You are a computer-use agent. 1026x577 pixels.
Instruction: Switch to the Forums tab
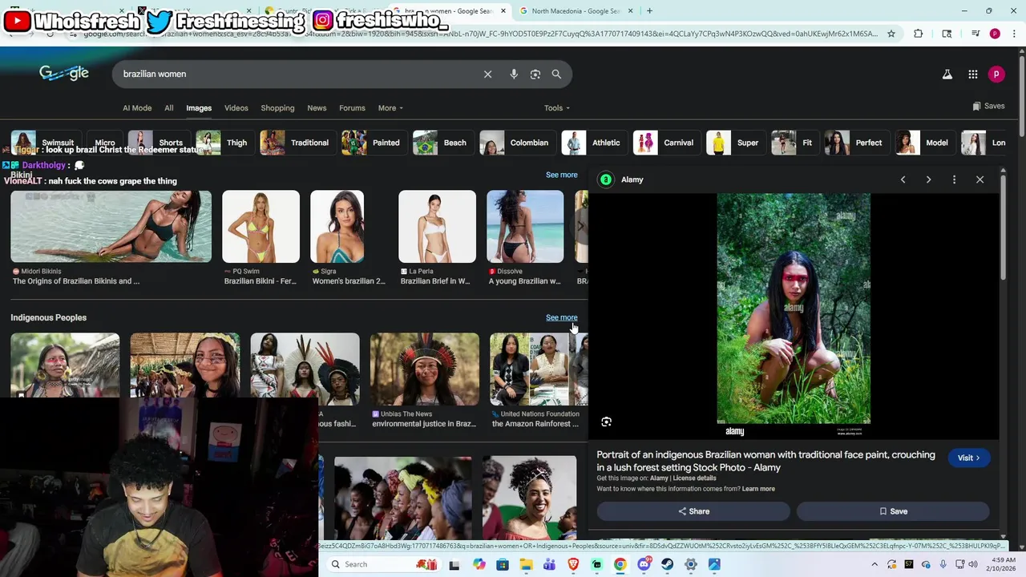point(352,108)
